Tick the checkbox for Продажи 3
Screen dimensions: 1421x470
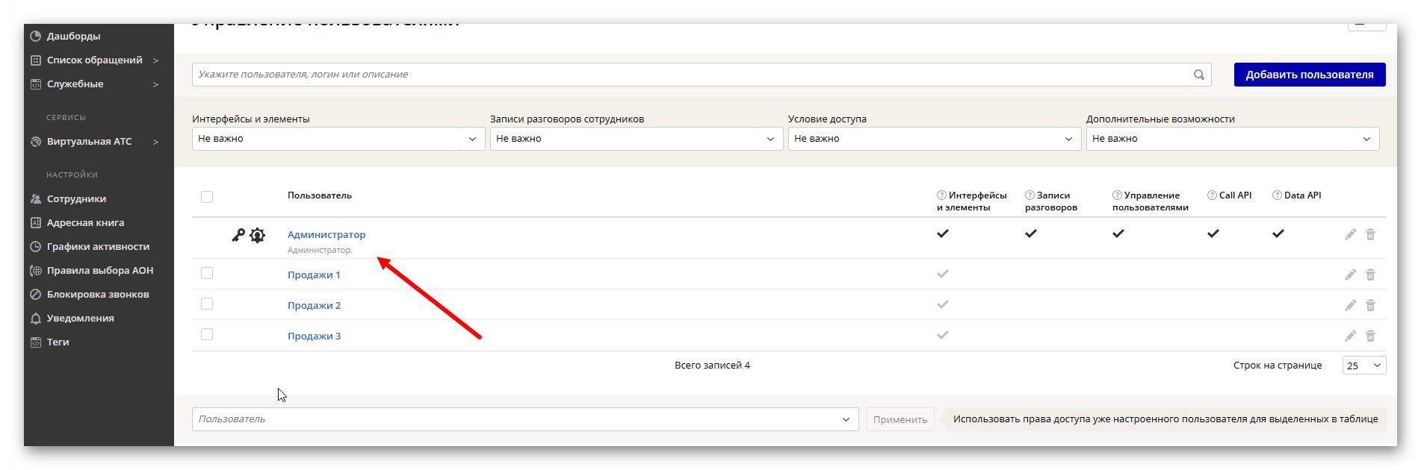point(207,334)
